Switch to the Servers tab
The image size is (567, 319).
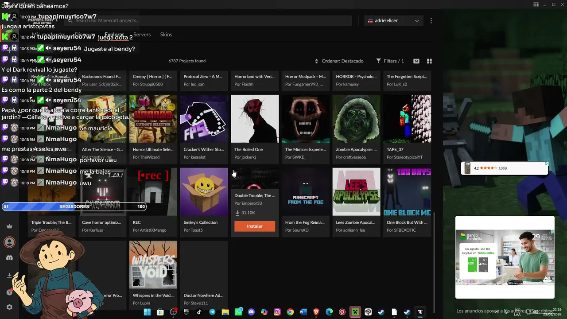(x=142, y=35)
